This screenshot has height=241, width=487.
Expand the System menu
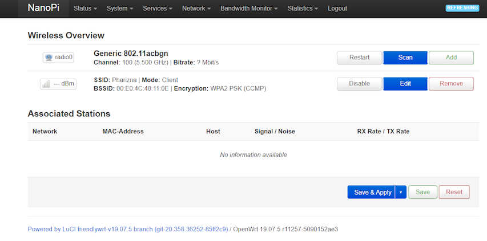pos(120,9)
